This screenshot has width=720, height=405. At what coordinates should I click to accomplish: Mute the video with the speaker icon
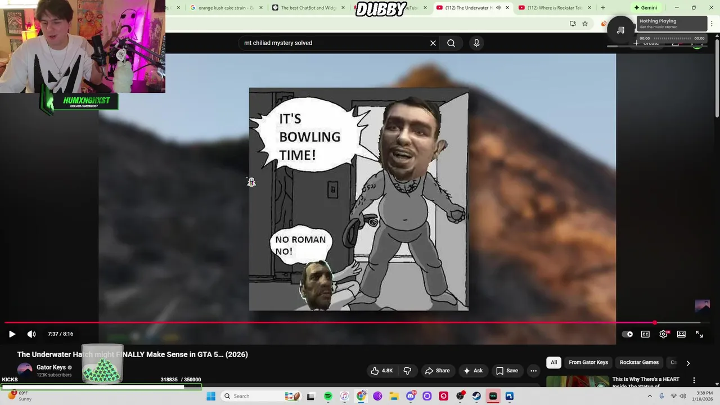click(x=31, y=334)
